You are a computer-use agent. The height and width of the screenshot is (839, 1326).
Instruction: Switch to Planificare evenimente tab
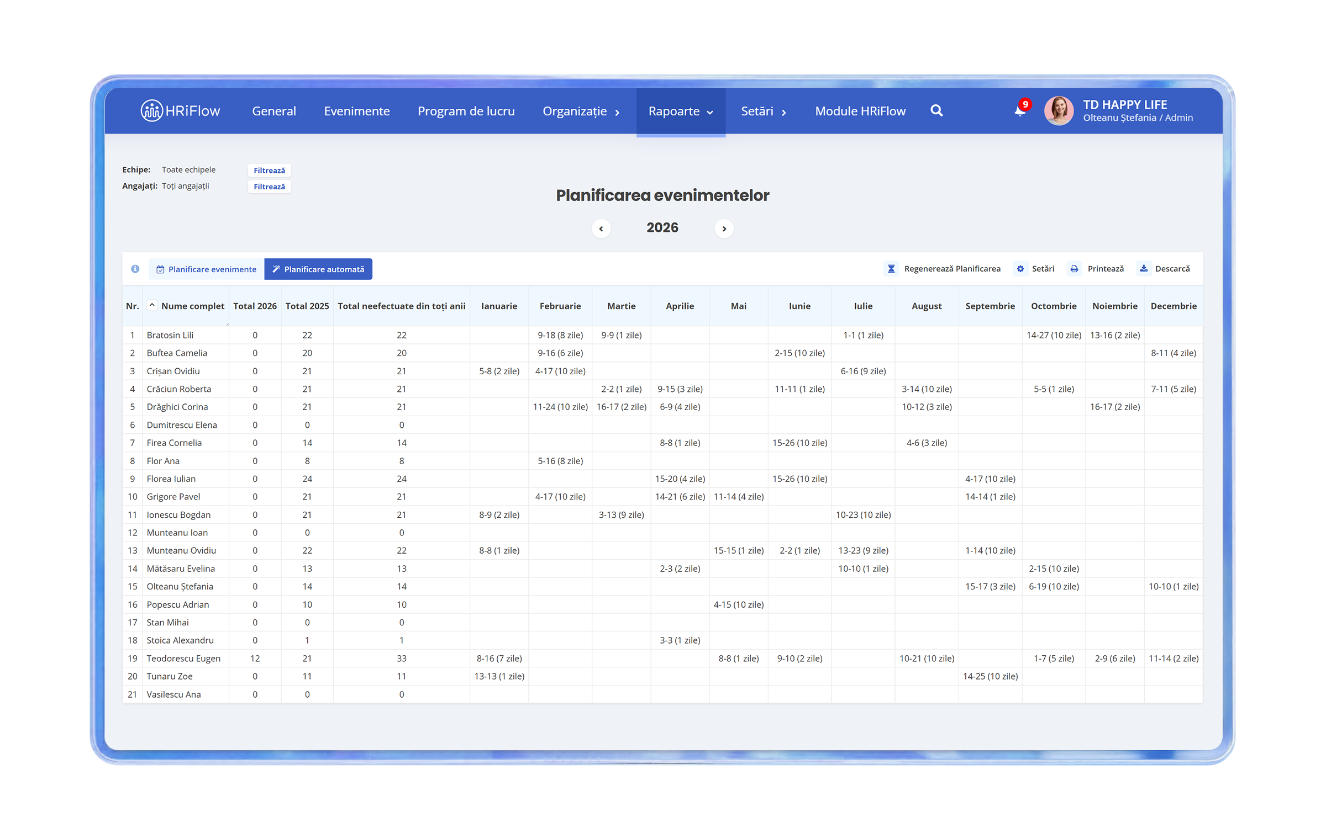(x=207, y=269)
